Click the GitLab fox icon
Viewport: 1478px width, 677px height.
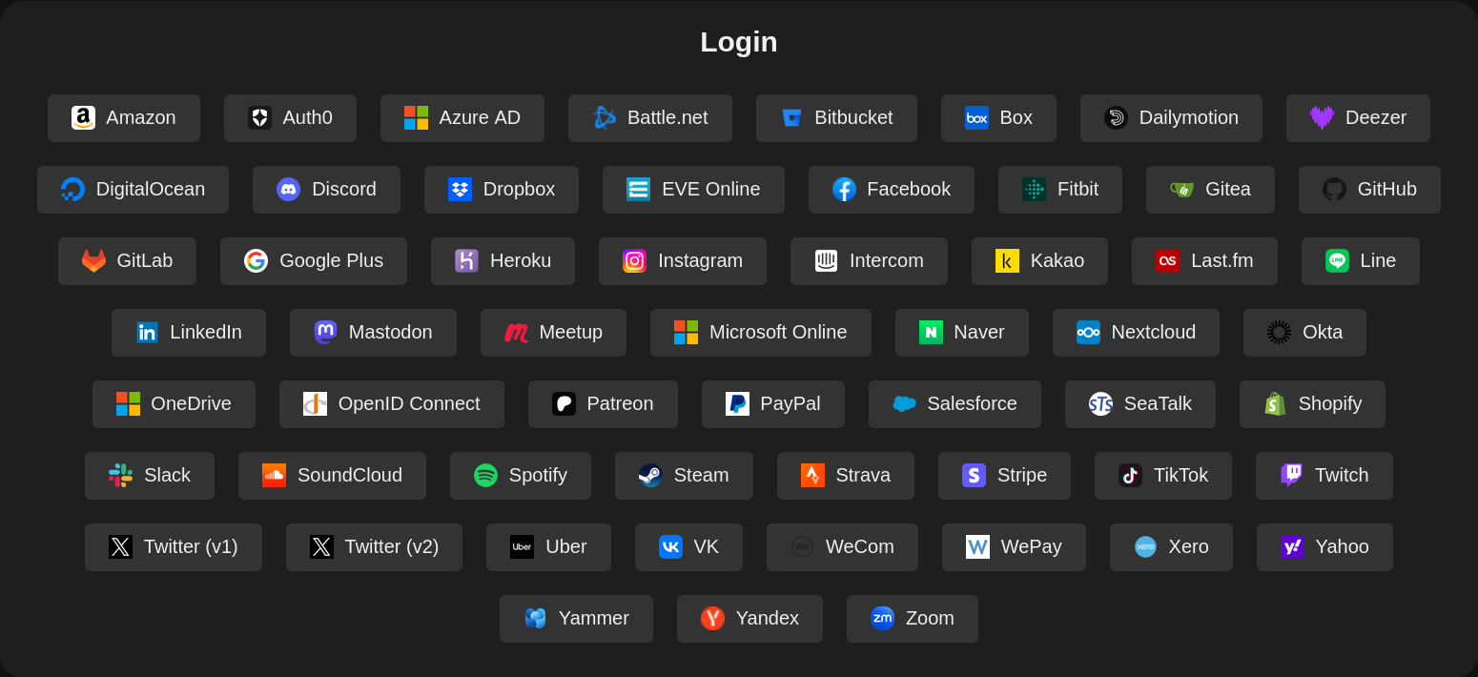pyautogui.click(x=93, y=261)
